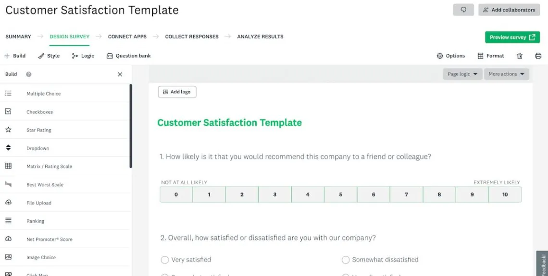The width and height of the screenshot is (548, 276).
Task: Open the comments speech bubble button
Action: point(463,10)
